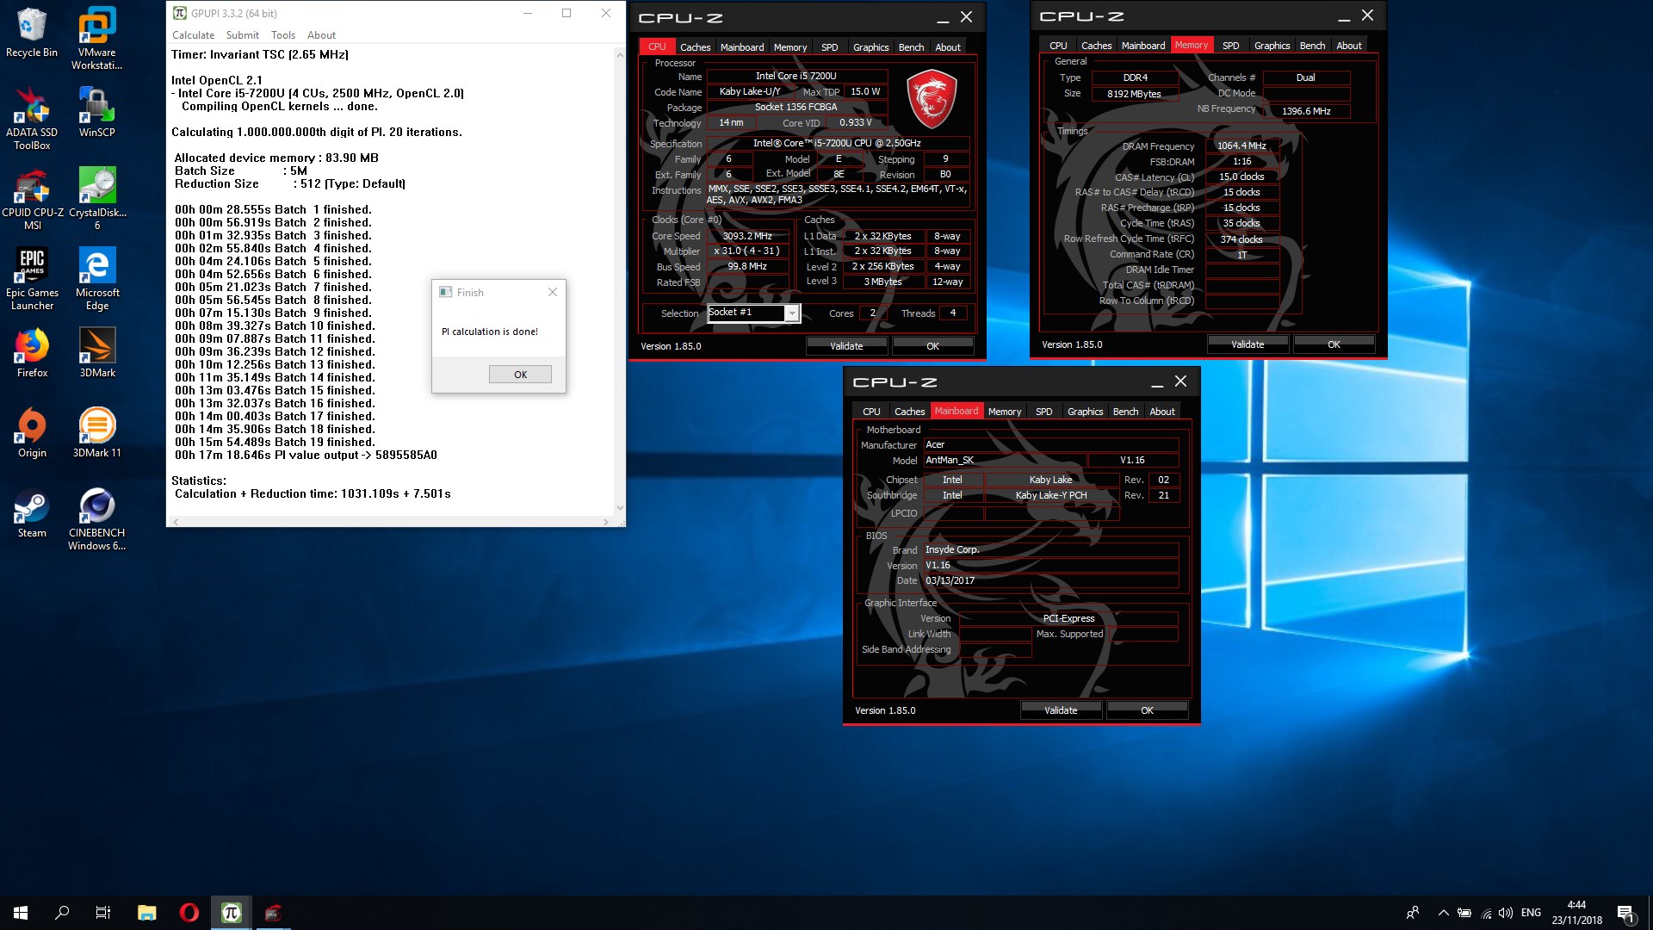Click the '1064.4 MHz' DRAM Frequency value
Viewport: 1653px width, 930px height.
click(x=1241, y=146)
